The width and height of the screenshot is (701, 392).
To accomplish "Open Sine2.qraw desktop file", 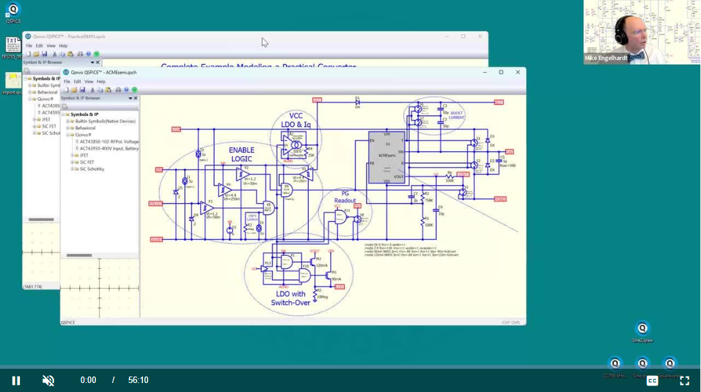I will point(642,332).
